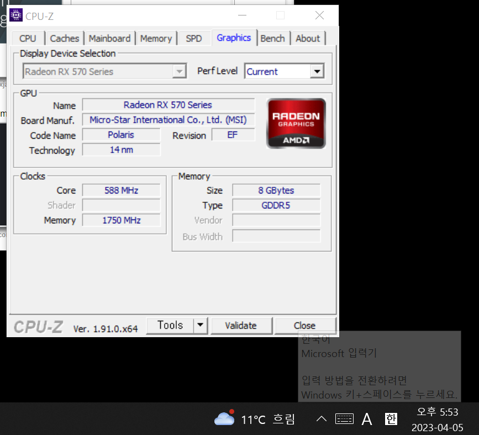Image resolution: width=479 pixels, height=435 pixels.
Task: Click the Code Name Polaris field
Action: [x=121, y=135]
